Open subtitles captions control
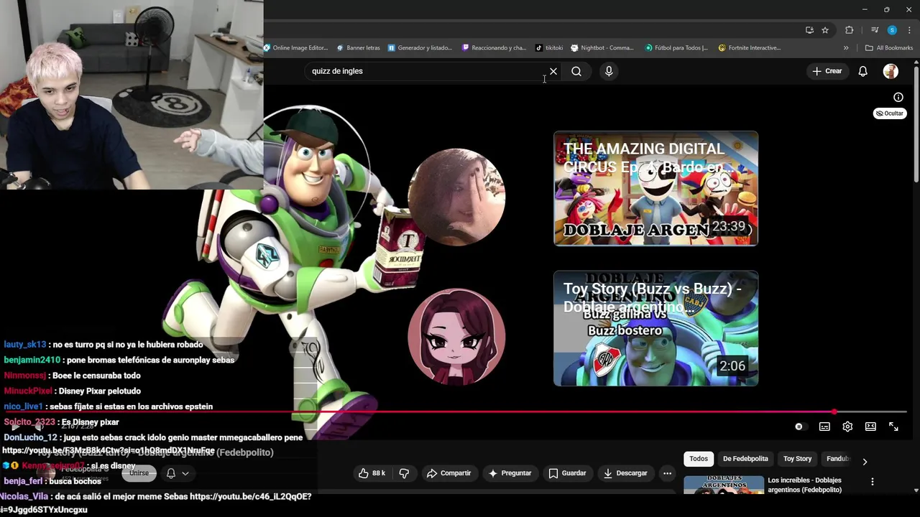 [824, 427]
